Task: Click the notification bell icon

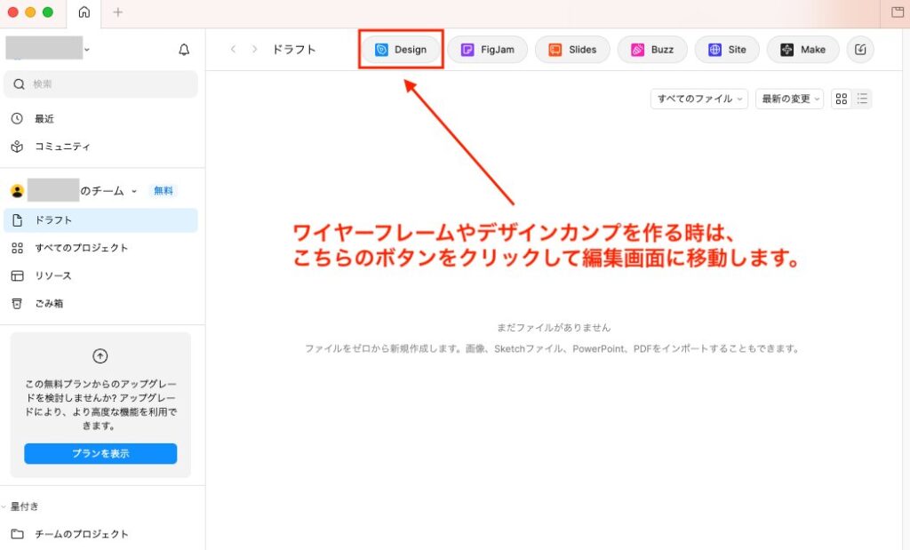Action: pyautogui.click(x=184, y=50)
